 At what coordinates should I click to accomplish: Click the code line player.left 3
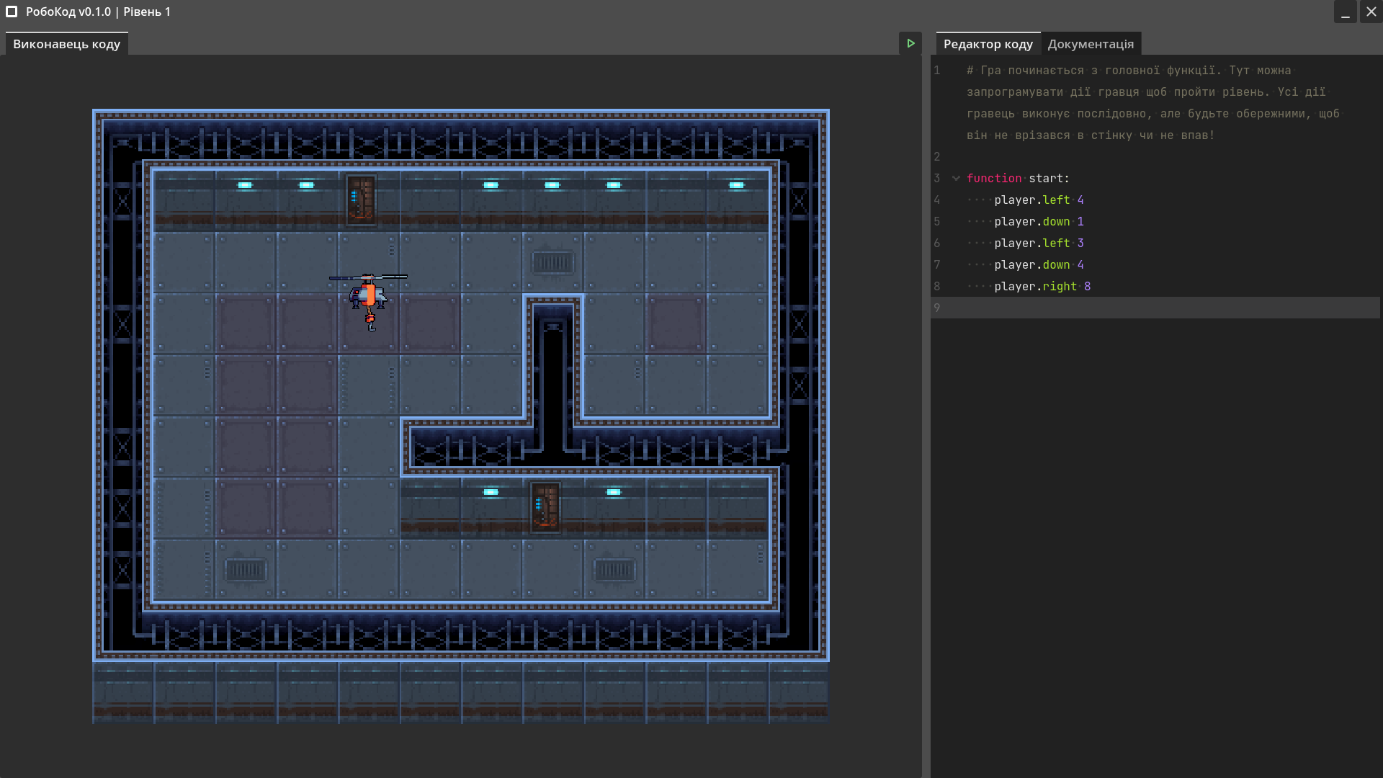pyautogui.click(x=1039, y=243)
